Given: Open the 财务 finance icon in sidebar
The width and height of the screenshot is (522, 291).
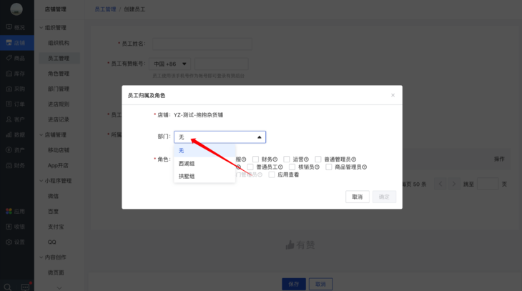Looking at the screenshot, I should (x=9, y=165).
